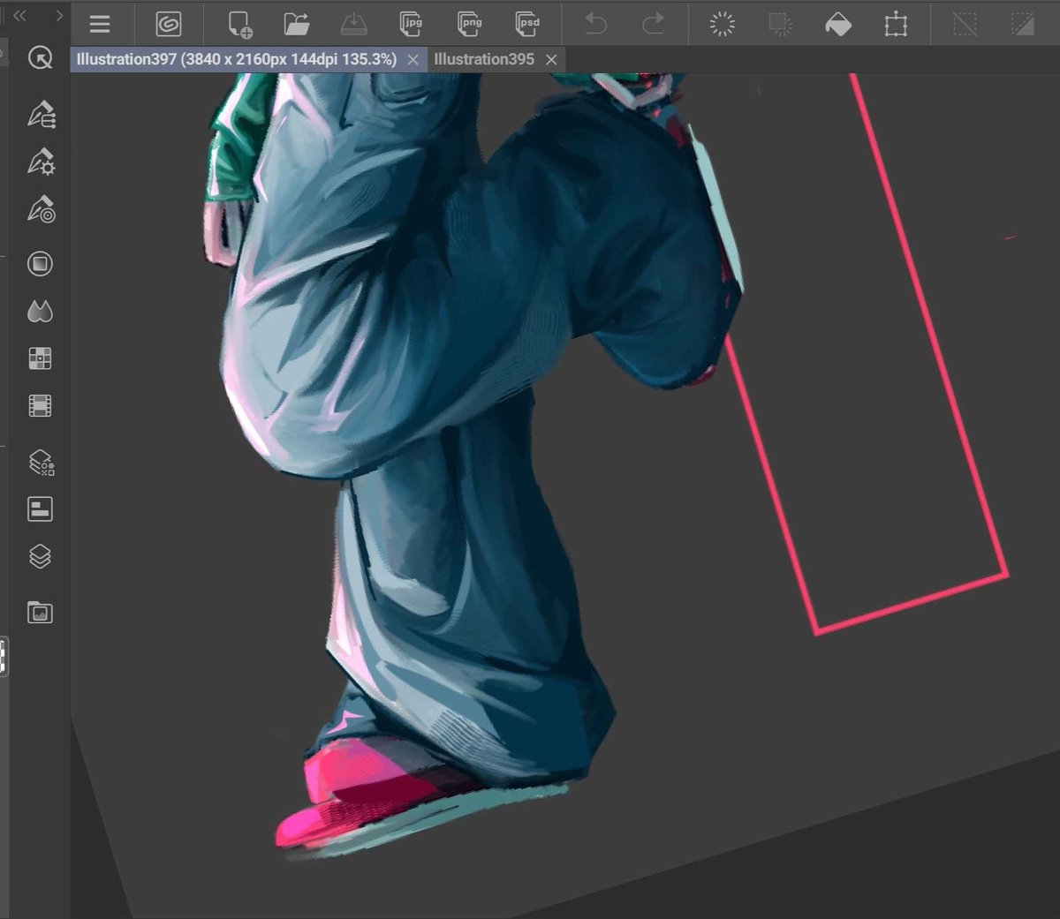Save the current illustration
This screenshot has width=1060, height=919.
pos(353,24)
